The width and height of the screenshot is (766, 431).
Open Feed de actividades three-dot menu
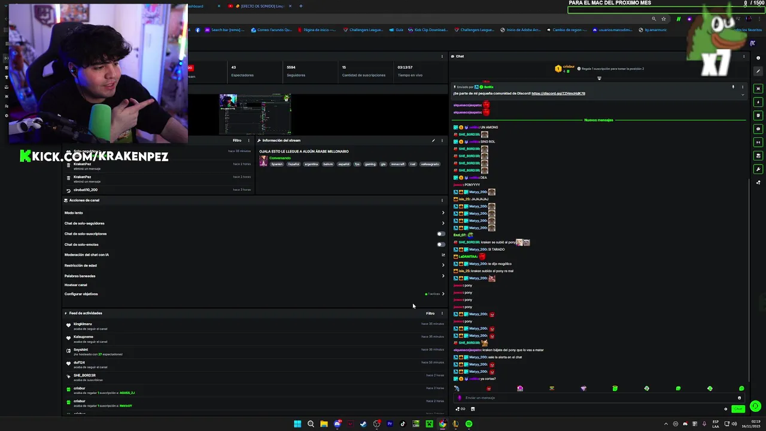tap(442, 313)
